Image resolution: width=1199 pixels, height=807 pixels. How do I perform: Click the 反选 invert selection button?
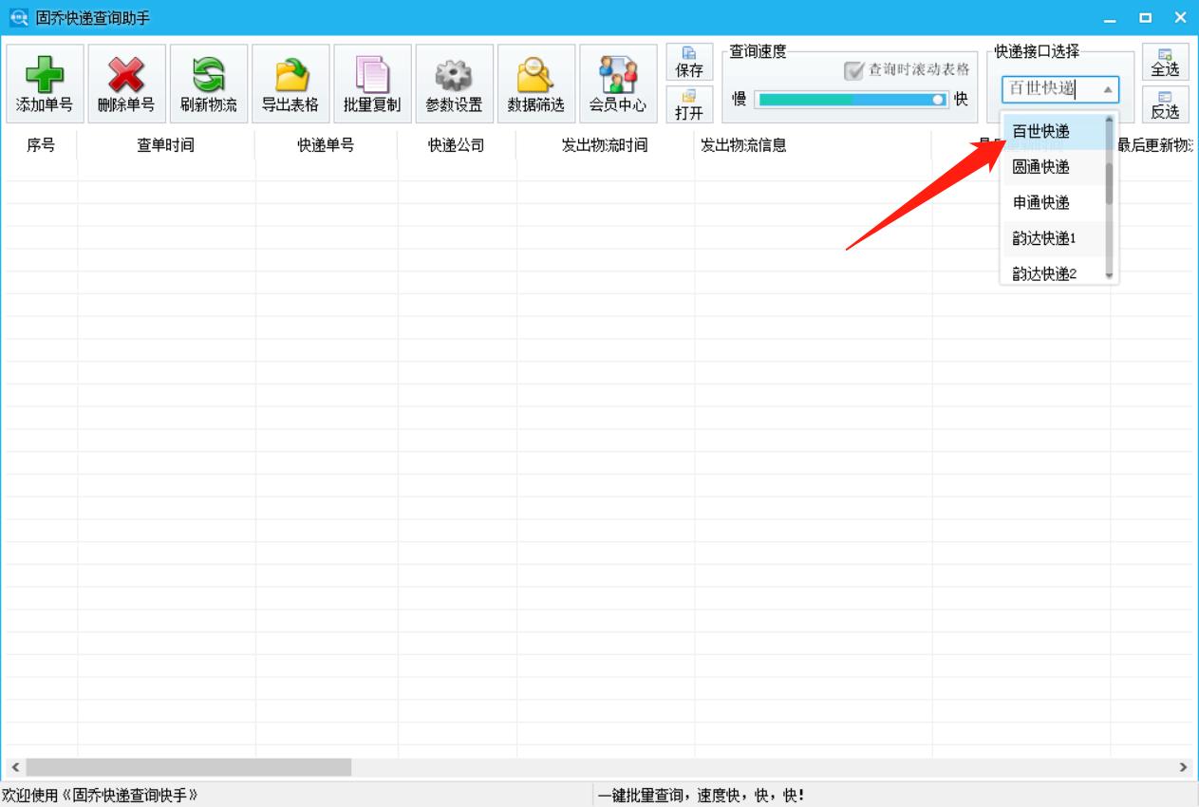(1165, 104)
